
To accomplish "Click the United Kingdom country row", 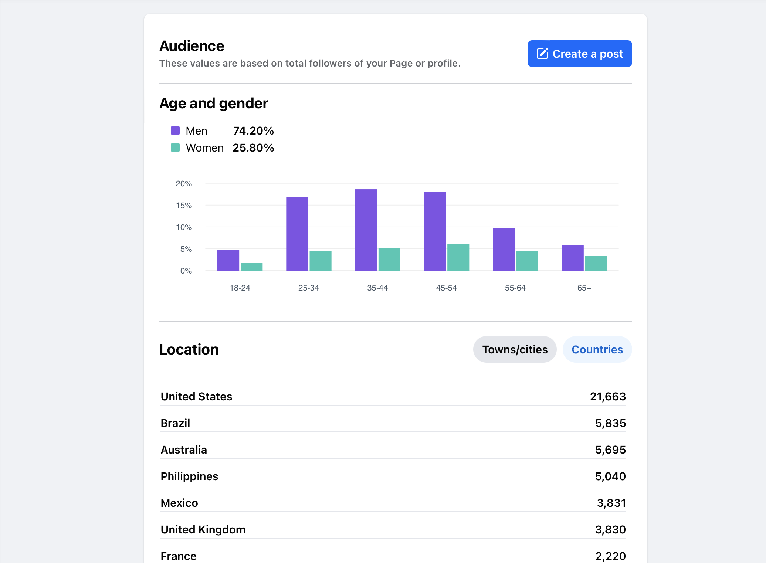I will pos(393,529).
